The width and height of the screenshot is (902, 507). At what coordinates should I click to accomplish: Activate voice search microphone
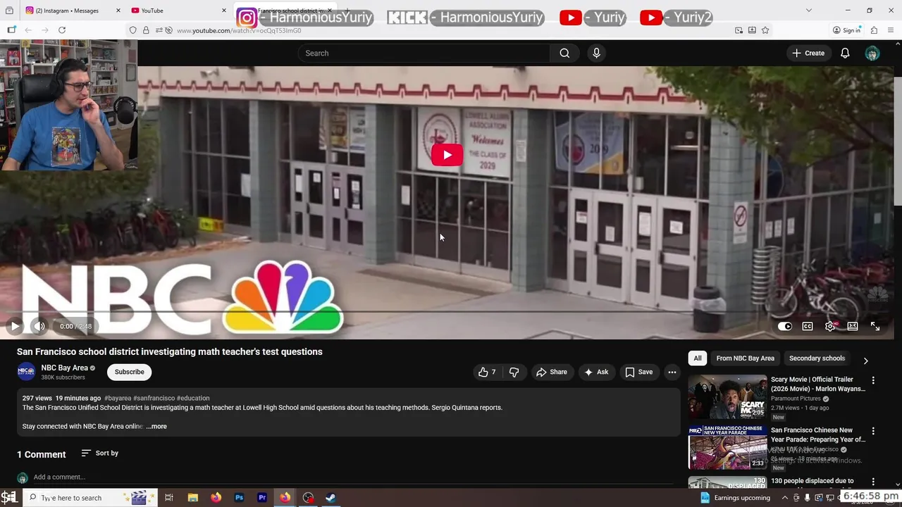click(596, 53)
